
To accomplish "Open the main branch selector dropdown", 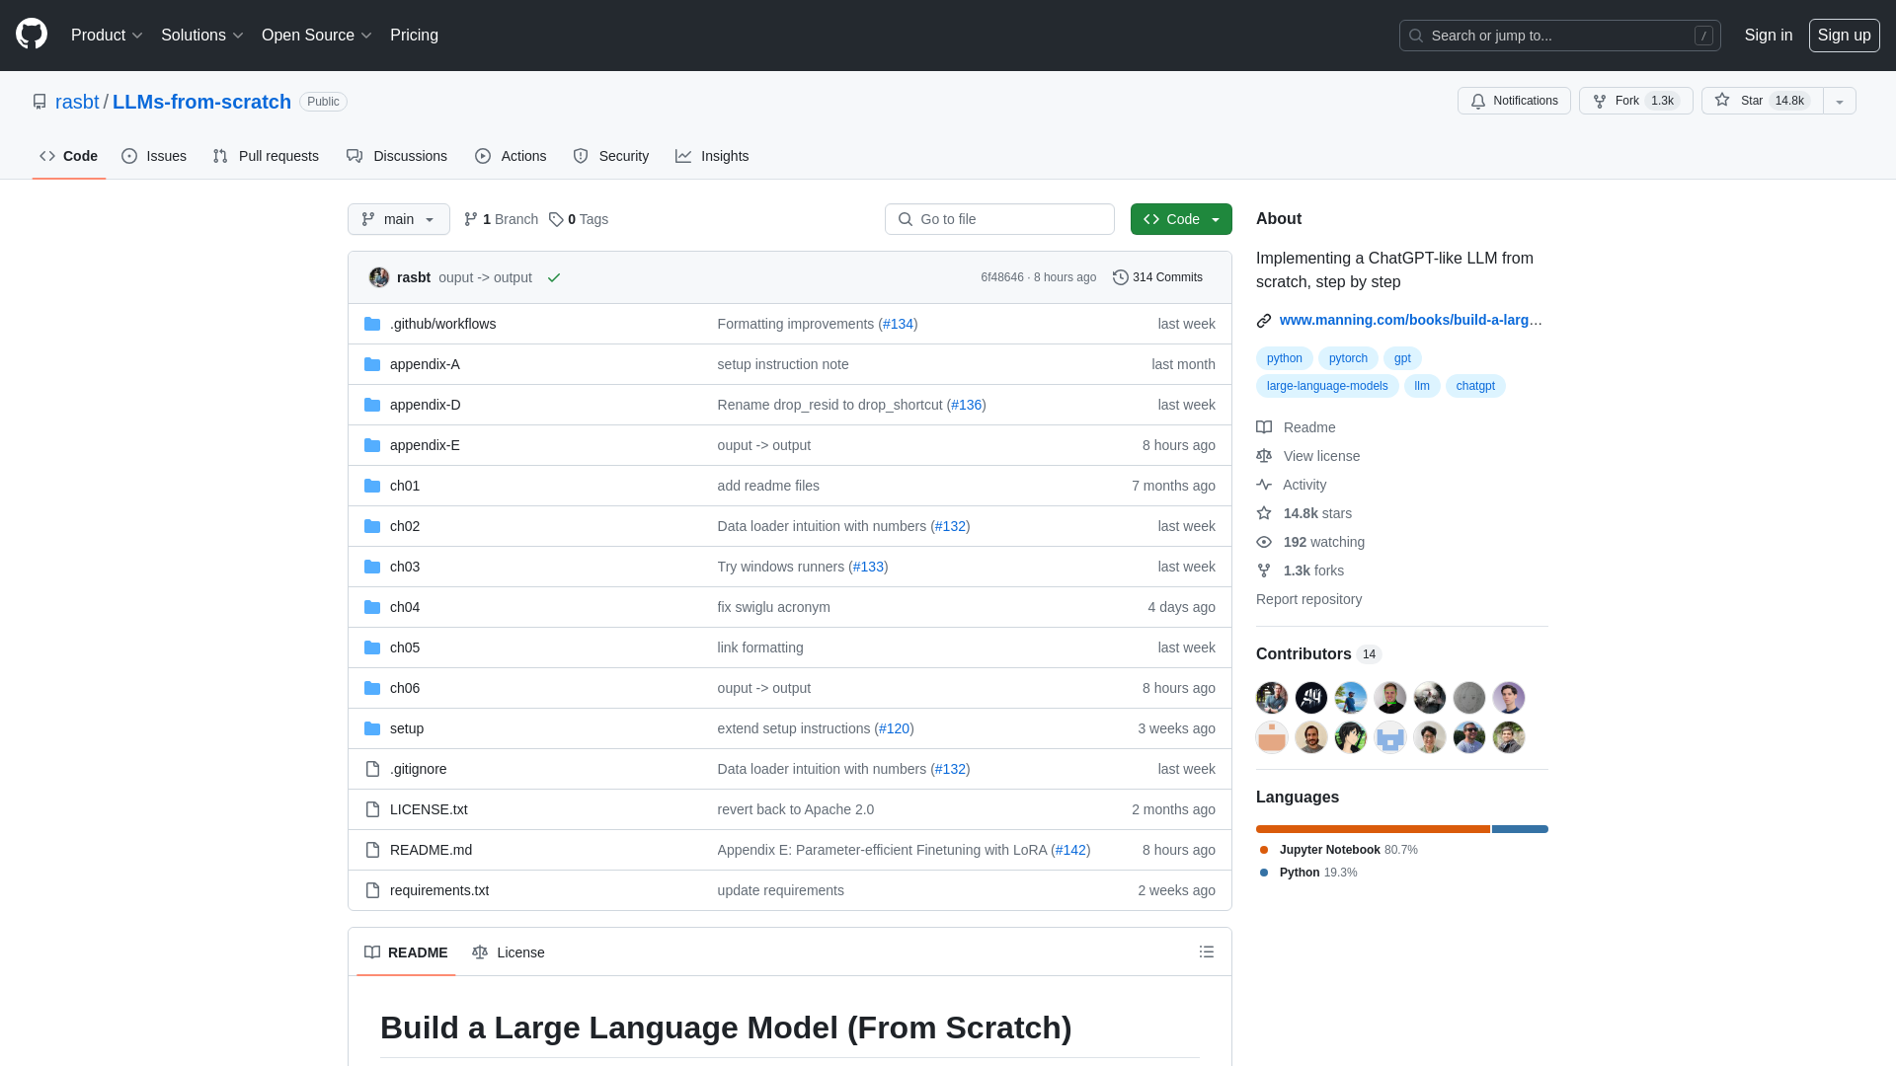I will [399, 219].
